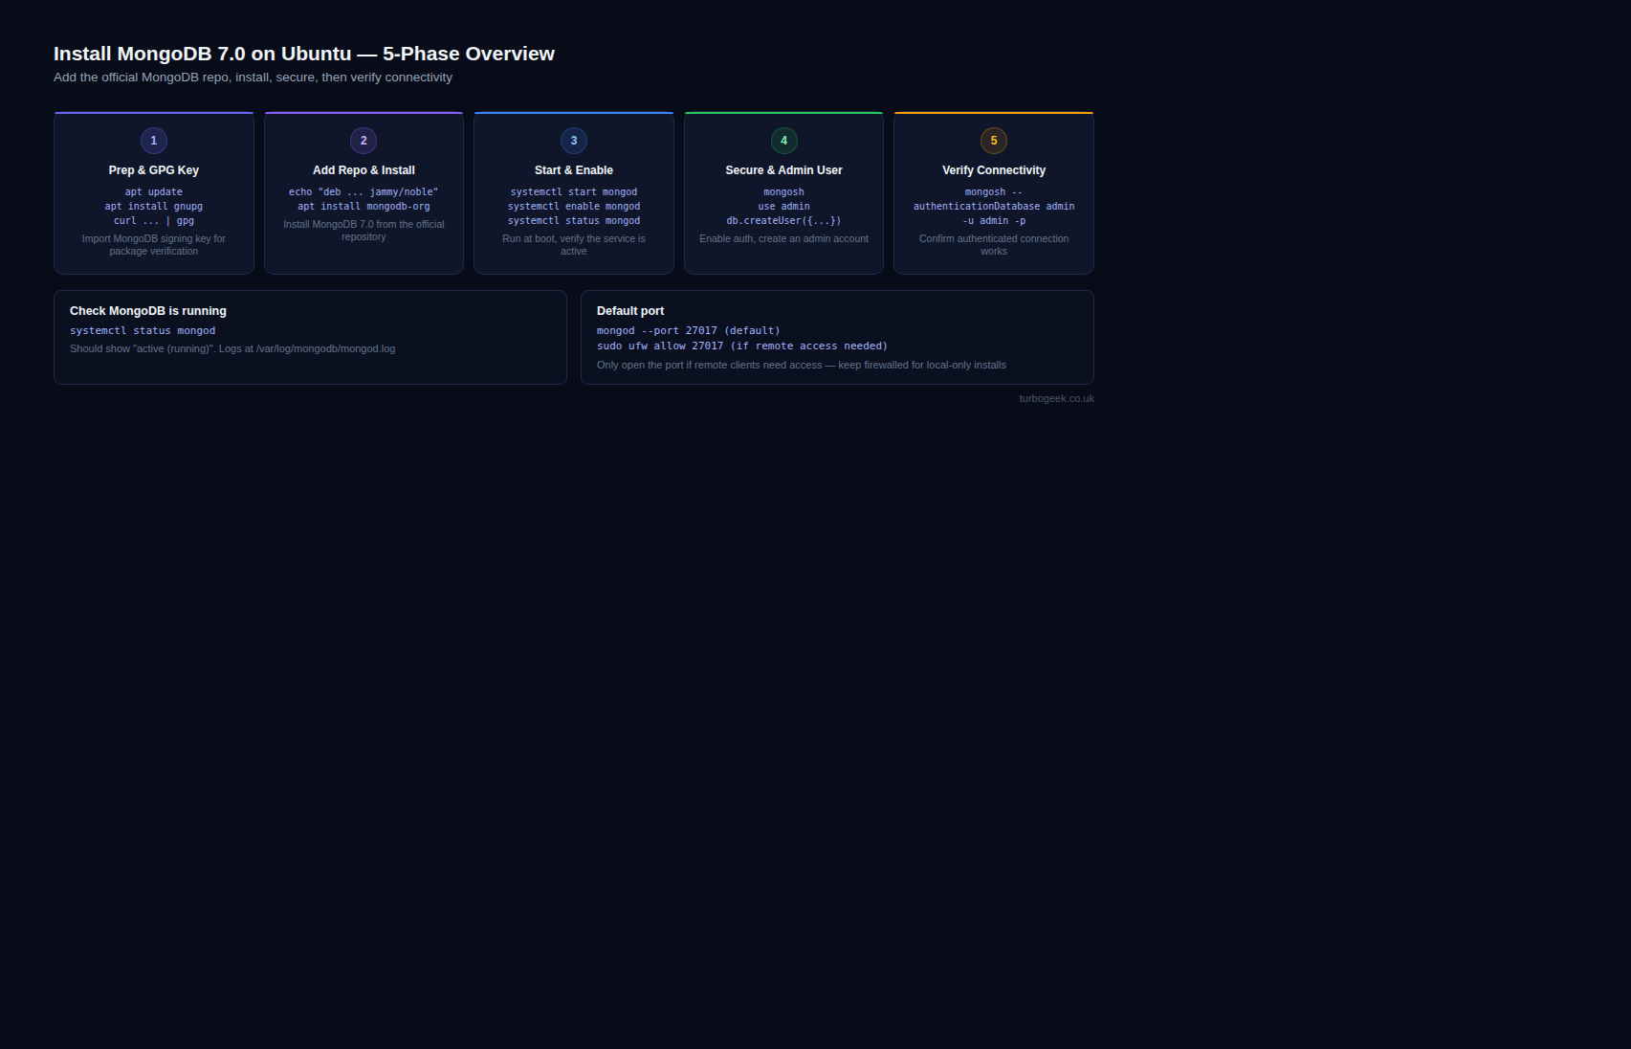Click the 'Default port' heading
The width and height of the screenshot is (1631, 1049).
(630, 311)
